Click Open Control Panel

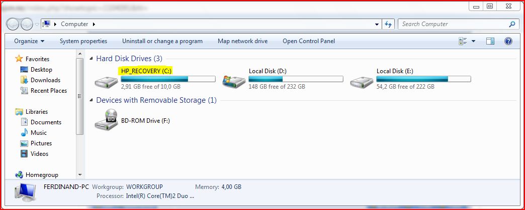[309, 41]
